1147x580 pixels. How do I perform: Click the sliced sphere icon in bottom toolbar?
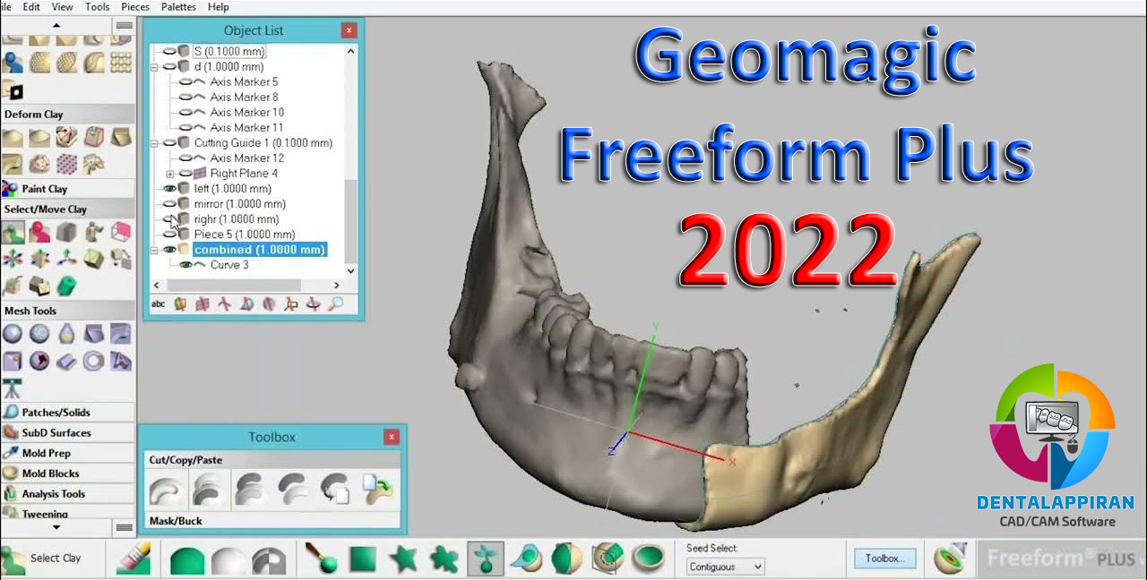[x=566, y=559]
